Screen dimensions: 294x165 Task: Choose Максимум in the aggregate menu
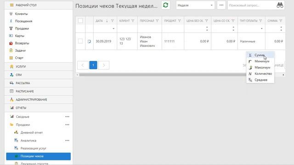point(260,67)
